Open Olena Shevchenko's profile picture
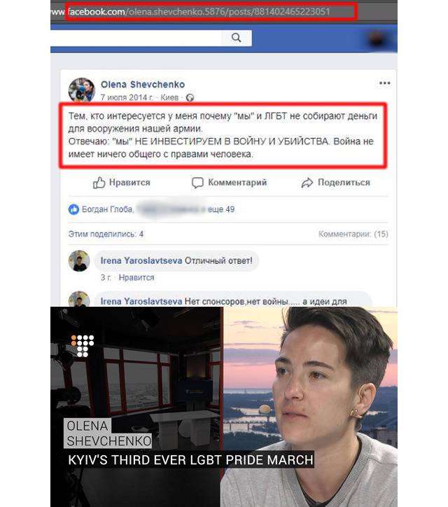Screen dimensions: 448x507 click(x=81, y=90)
